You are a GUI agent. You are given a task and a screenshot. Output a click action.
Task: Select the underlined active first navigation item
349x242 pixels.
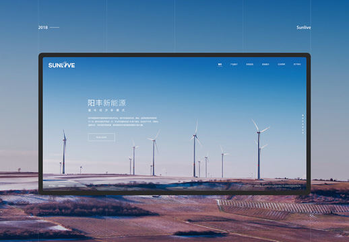click(220, 65)
